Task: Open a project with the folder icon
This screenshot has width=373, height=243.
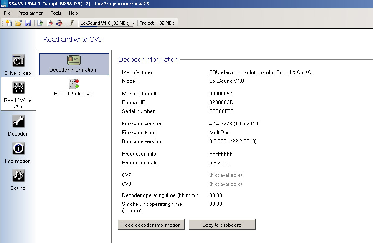Action: pos(18,23)
